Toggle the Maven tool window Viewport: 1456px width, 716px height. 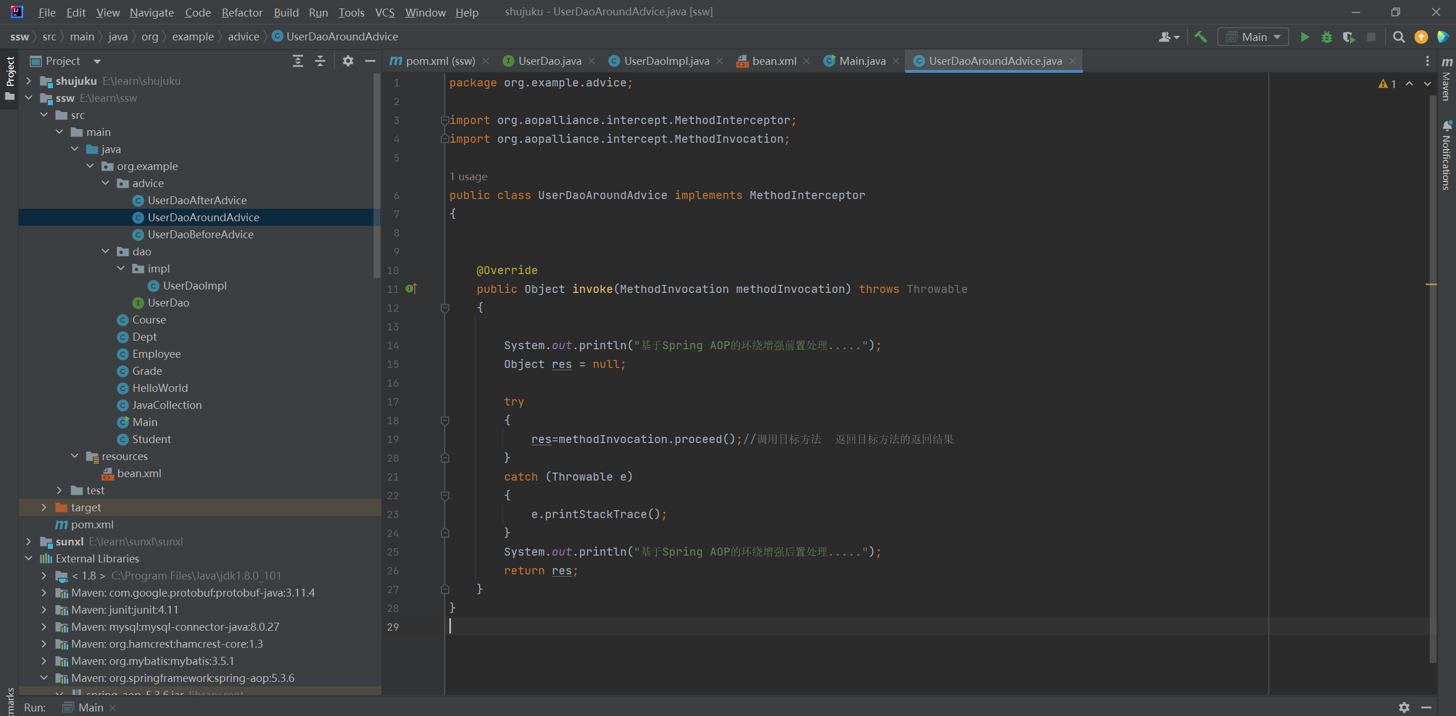click(x=1446, y=80)
